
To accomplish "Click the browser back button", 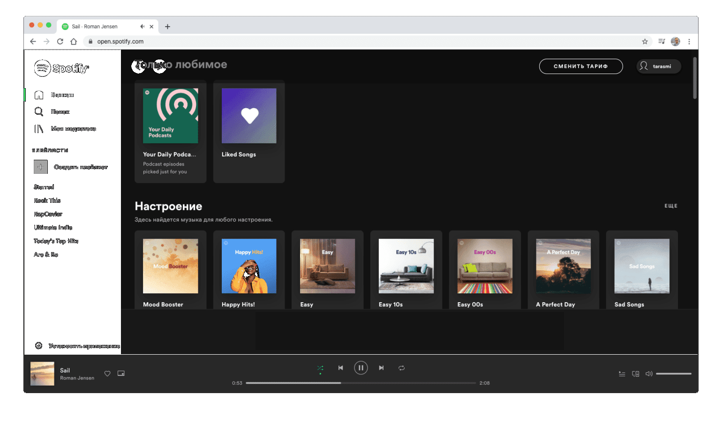I will coord(33,41).
